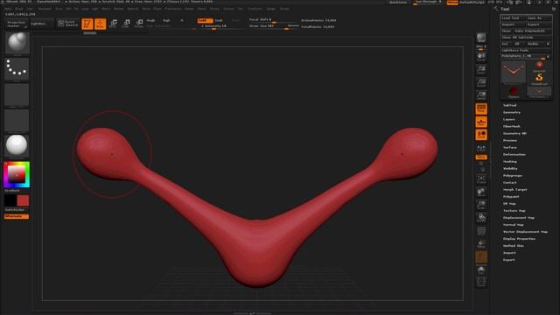Toggle the Mrgb channel button

151,20
